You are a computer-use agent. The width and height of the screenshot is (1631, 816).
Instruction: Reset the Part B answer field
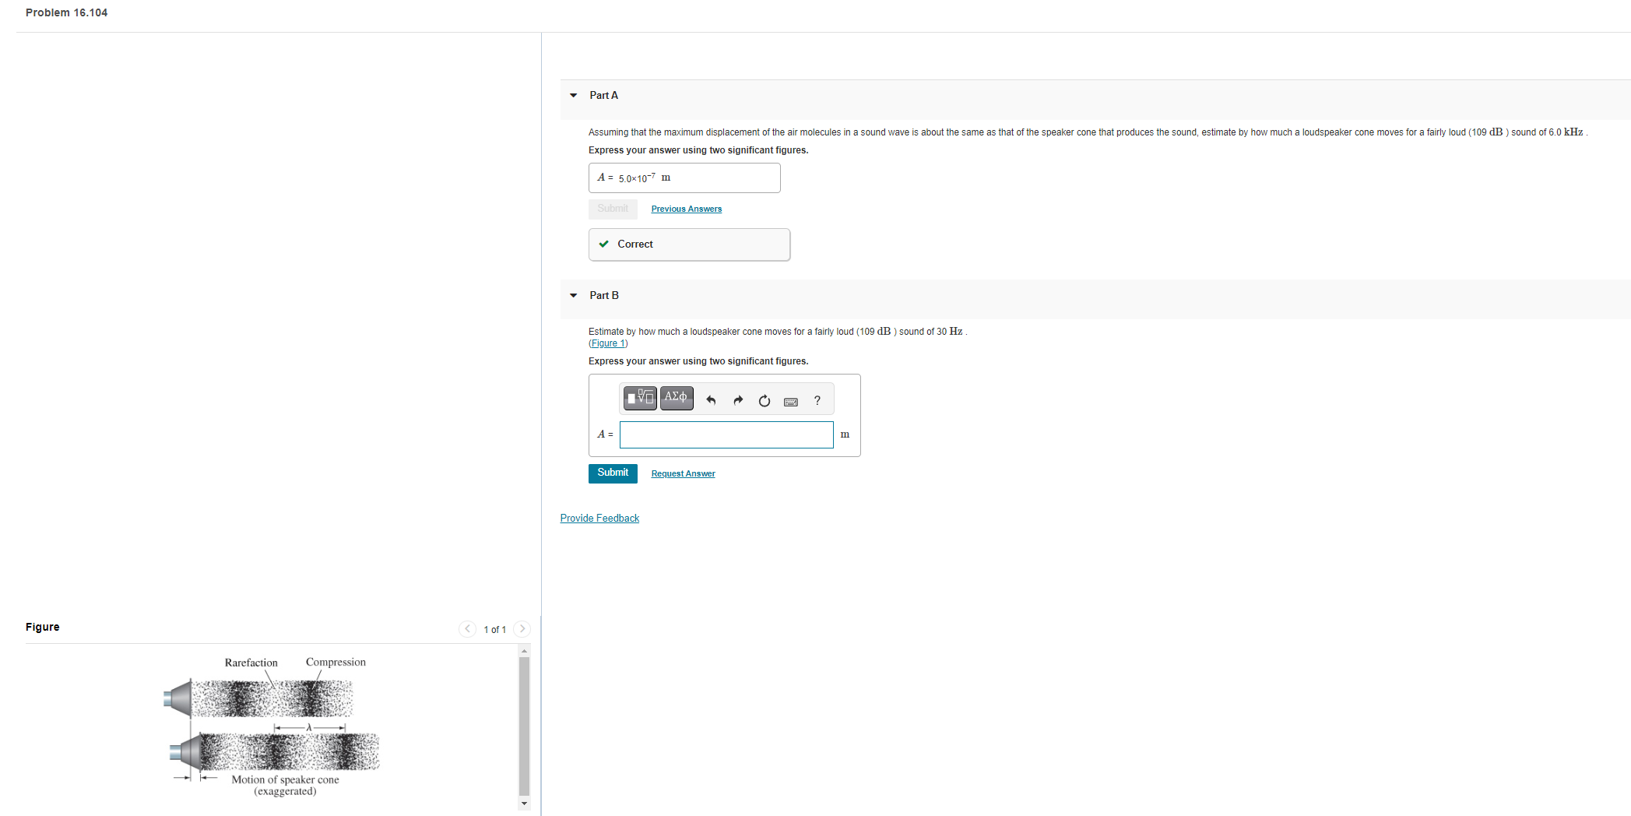point(765,400)
